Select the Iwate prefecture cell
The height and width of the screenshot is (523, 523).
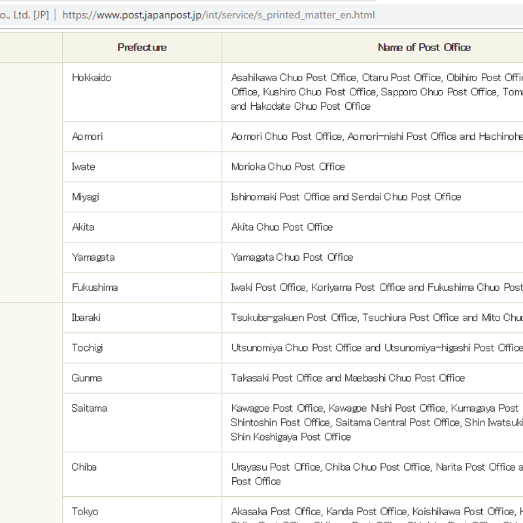point(142,167)
